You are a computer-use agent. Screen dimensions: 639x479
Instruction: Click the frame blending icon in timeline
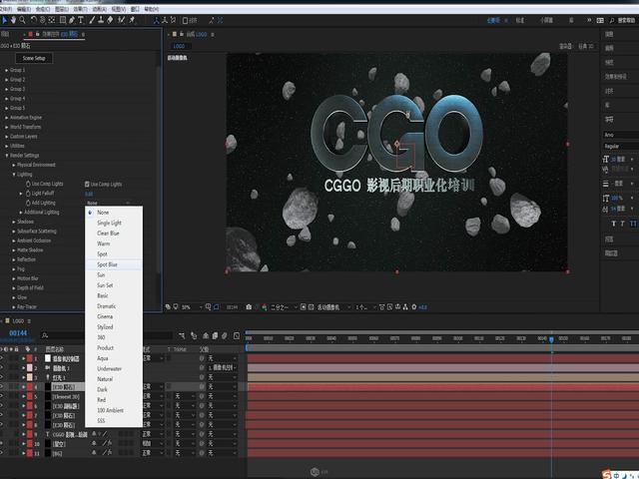(x=215, y=335)
